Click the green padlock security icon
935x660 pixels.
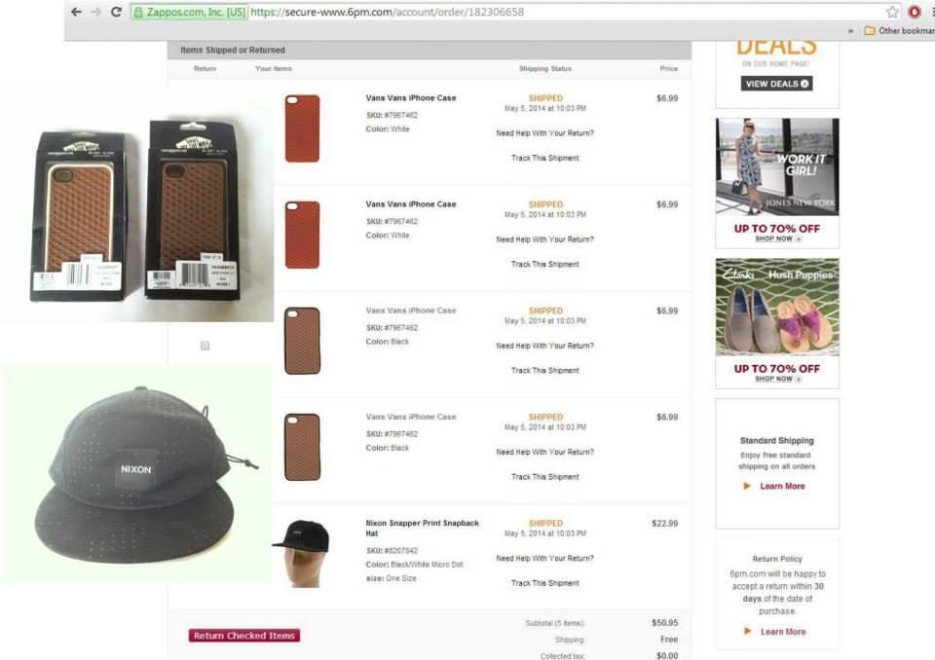tap(137, 12)
